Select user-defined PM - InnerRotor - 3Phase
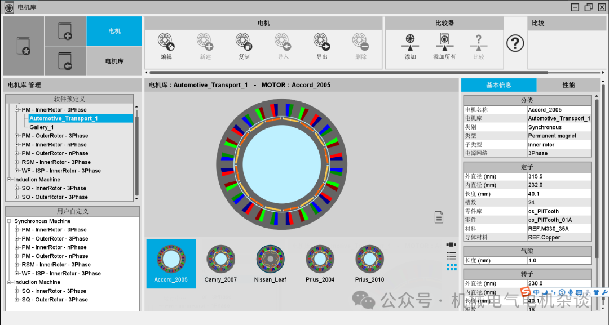This screenshot has width=609, height=325. 54,230
